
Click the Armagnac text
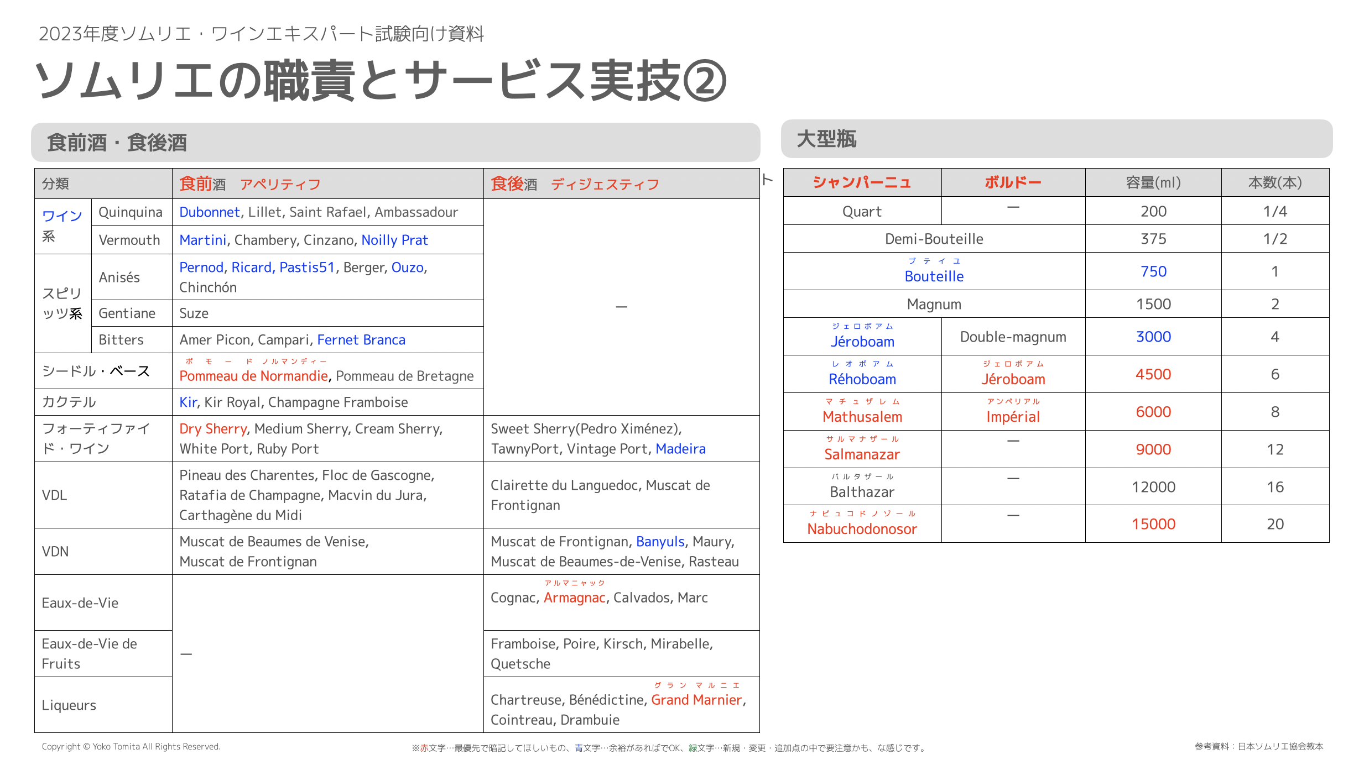click(575, 598)
